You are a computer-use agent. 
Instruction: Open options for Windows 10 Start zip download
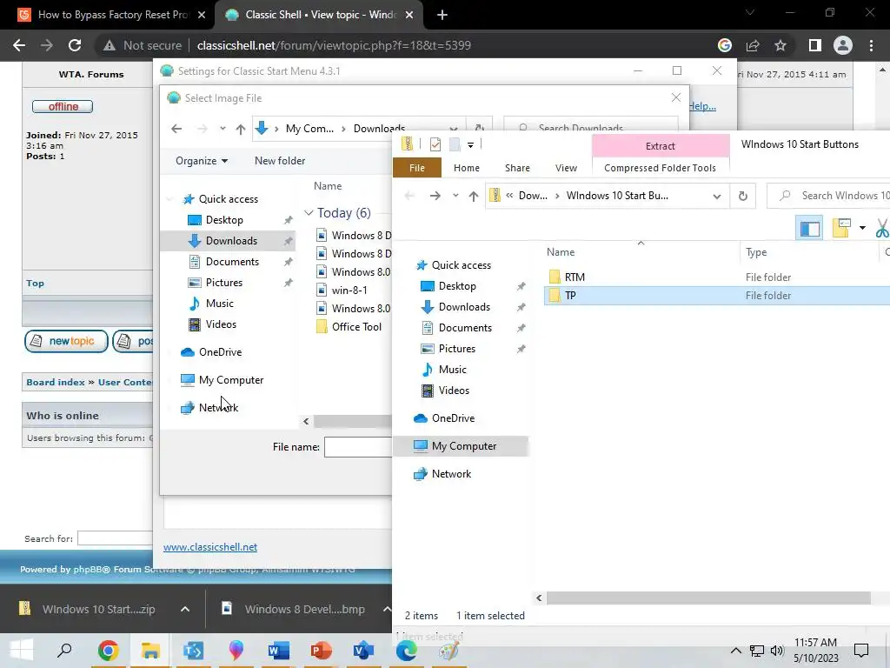pos(185,609)
